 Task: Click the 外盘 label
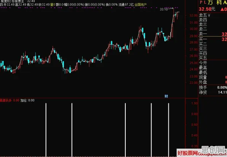click(x=203, y=82)
